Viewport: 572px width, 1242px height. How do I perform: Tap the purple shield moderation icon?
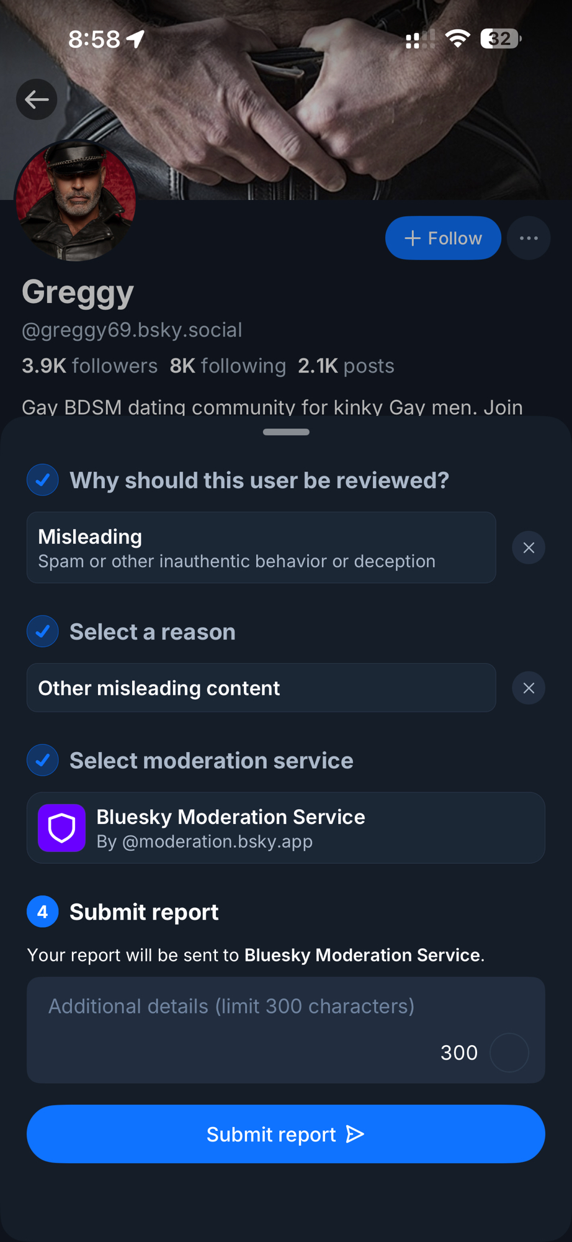click(61, 828)
